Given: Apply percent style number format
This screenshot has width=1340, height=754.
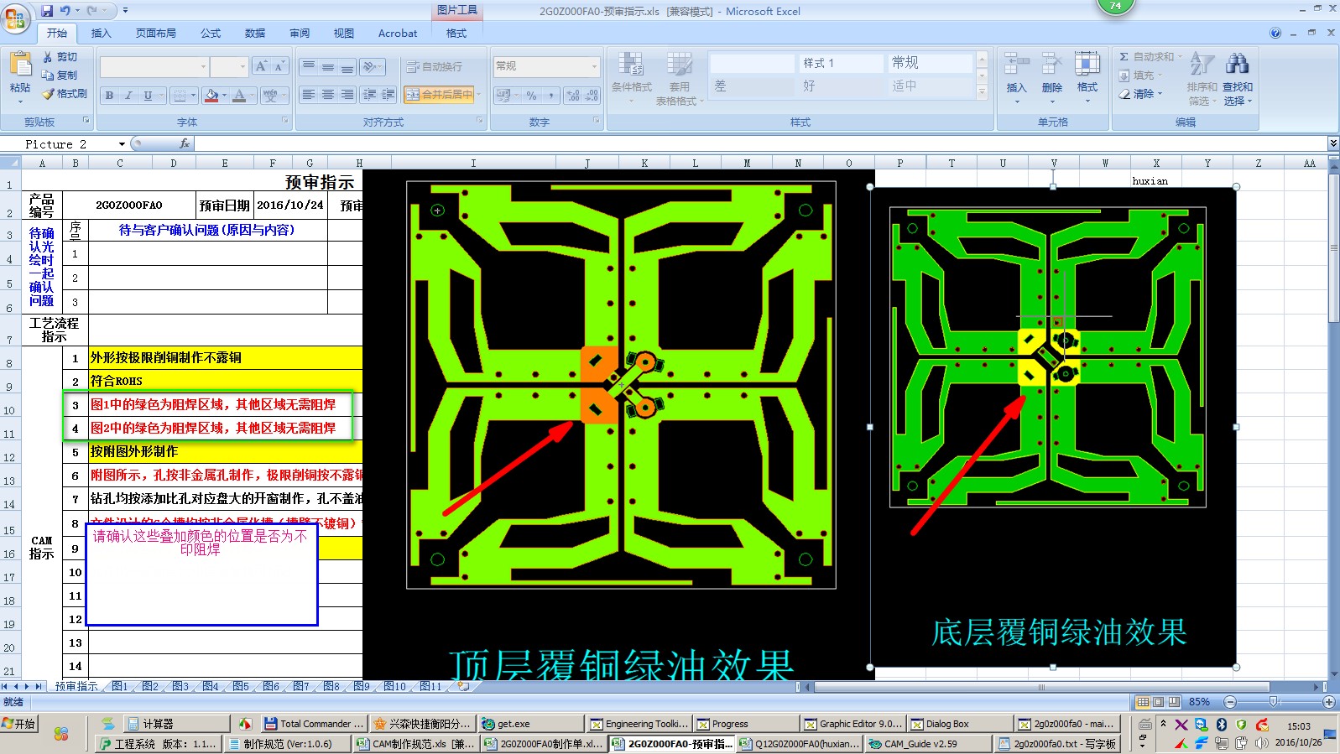Looking at the screenshot, I should pyautogui.click(x=531, y=96).
